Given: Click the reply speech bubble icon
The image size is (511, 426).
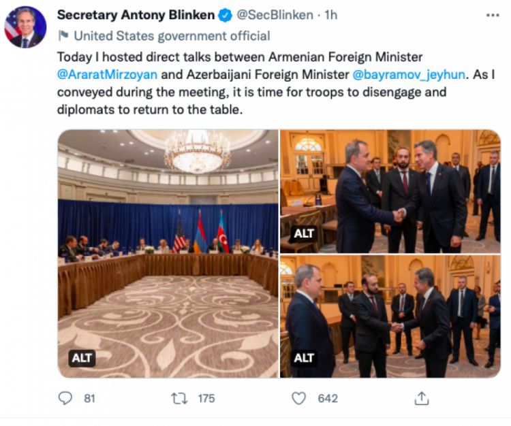Looking at the screenshot, I should (x=65, y=398).
